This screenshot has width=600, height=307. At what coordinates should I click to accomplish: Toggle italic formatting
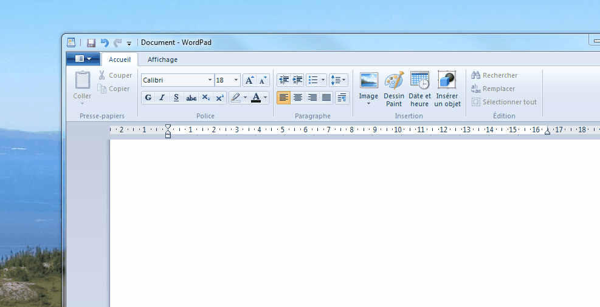(x=162, y=98)
